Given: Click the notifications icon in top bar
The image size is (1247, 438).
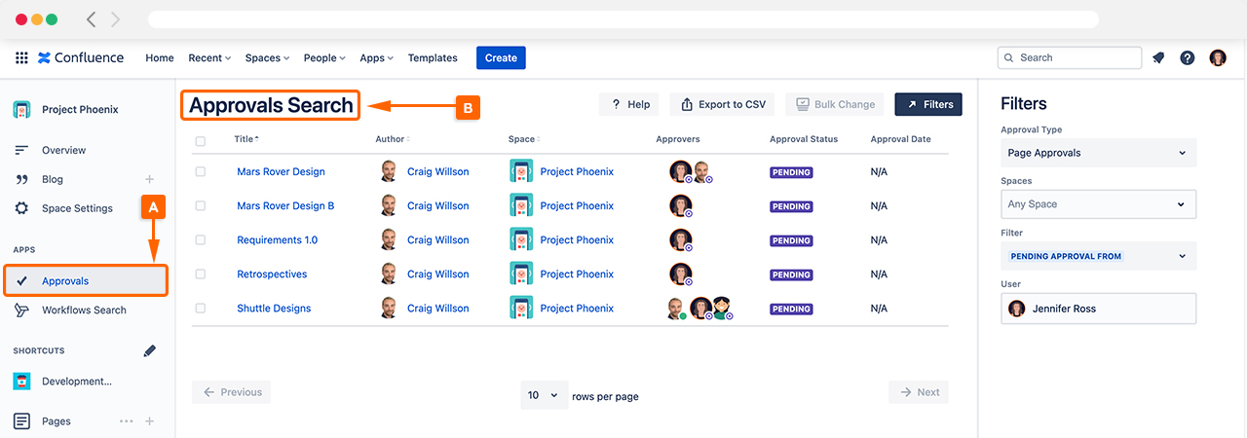Looking at the screenshot, I should tap(1158, 57).
